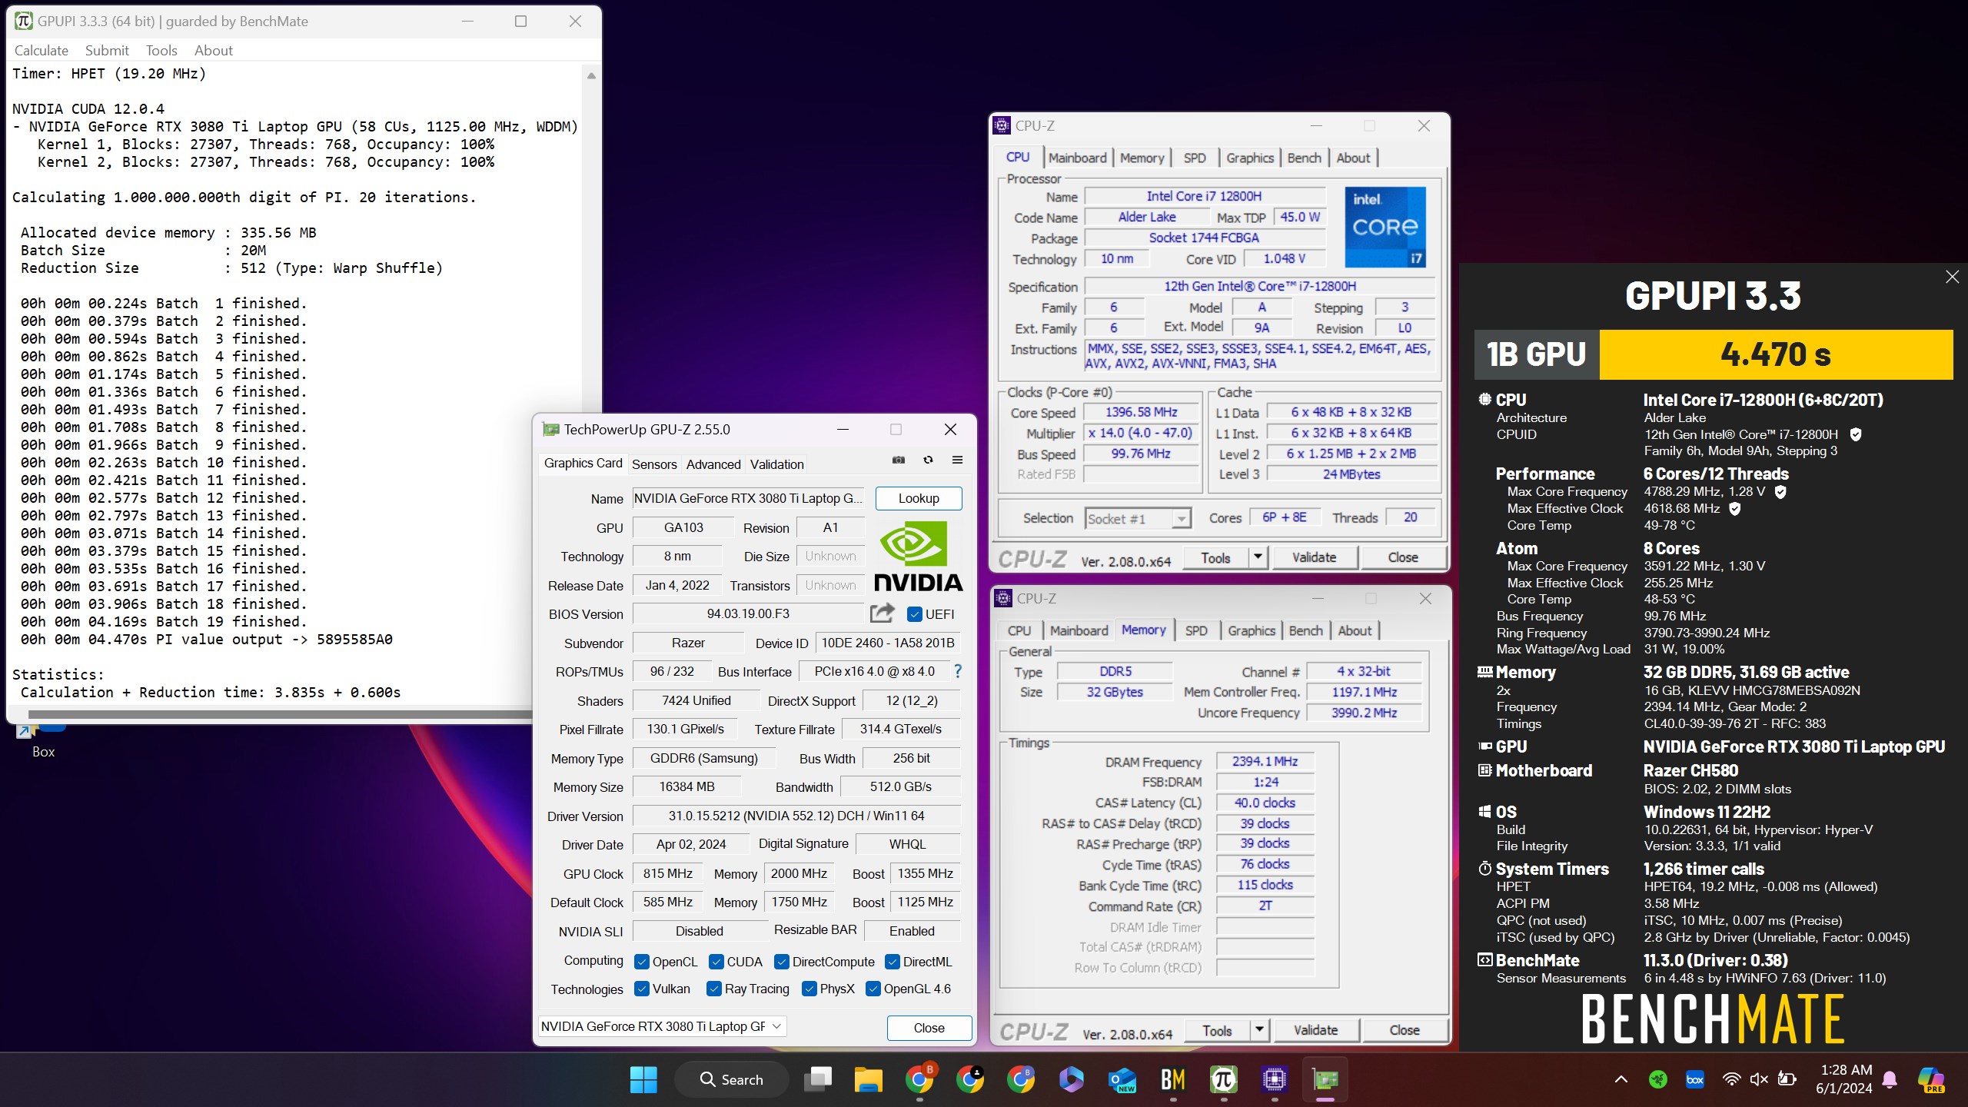Viewport: 1968px width, 1107px height.
Task: Click the GPU-Z screenshot camera icon
Action: (x=898, y=460)
